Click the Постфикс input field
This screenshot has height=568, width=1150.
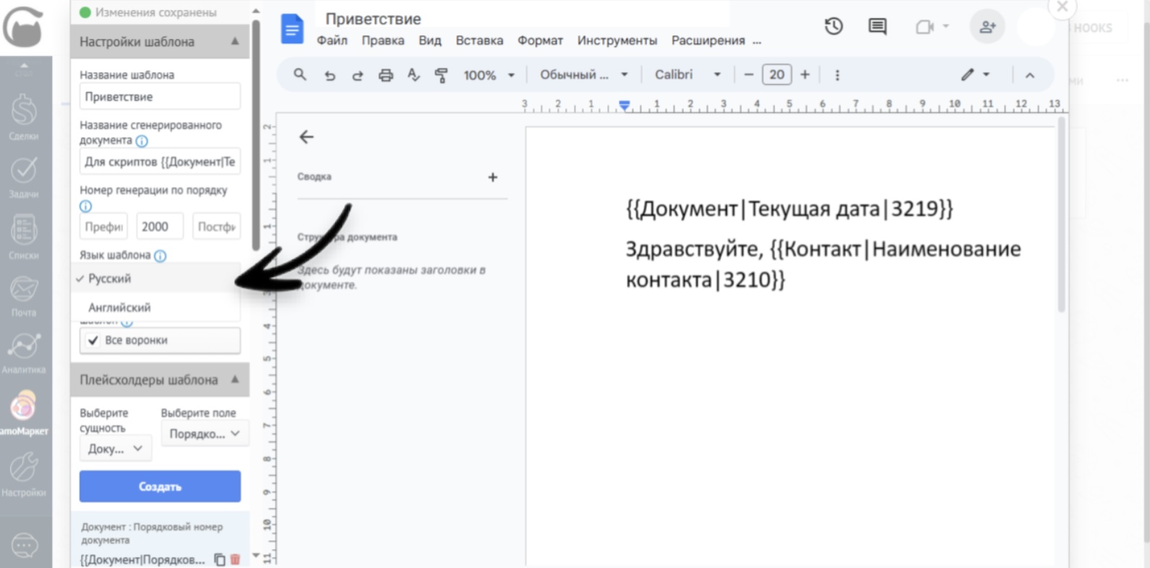[x=216, y=226]
